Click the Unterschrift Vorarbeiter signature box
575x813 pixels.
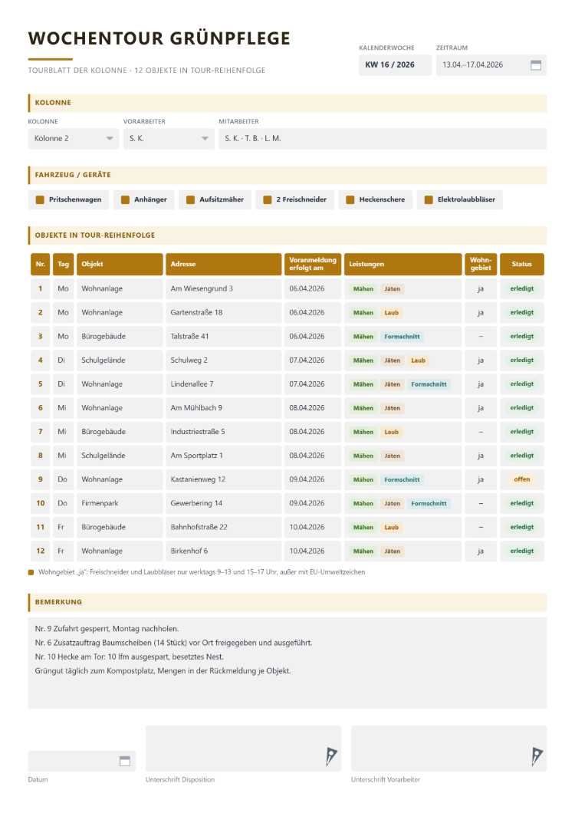tap(449, 748)
